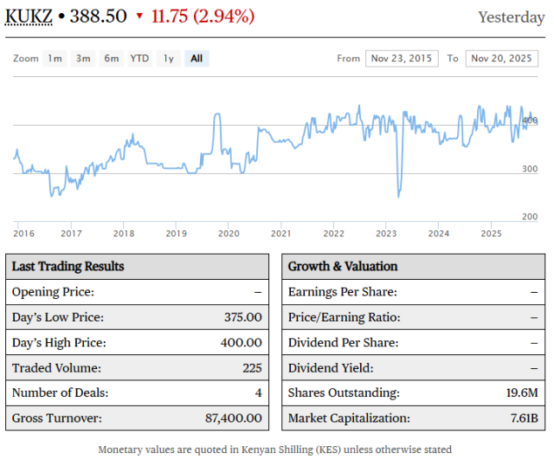Open the To date field
Screen dimensions: 554x460
pos(502,58)
